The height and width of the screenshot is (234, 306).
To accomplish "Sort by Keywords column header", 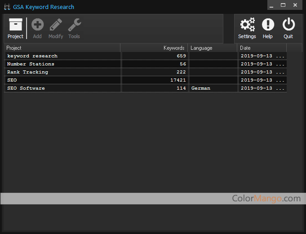I will point(154,48).
